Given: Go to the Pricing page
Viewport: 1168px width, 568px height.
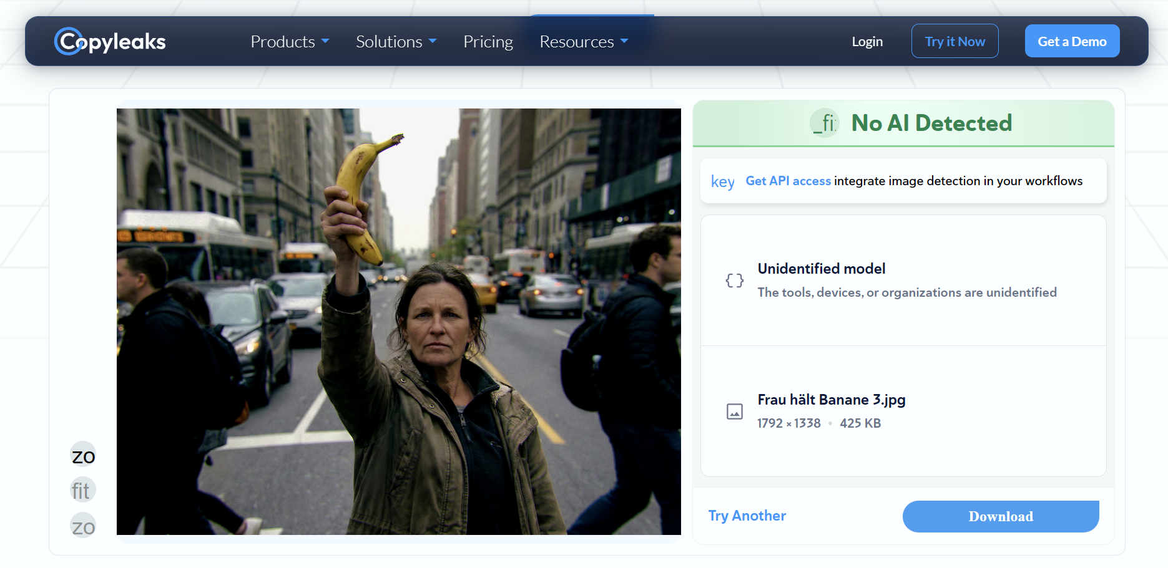Looking at the screenshot, I should pos(488,42).
